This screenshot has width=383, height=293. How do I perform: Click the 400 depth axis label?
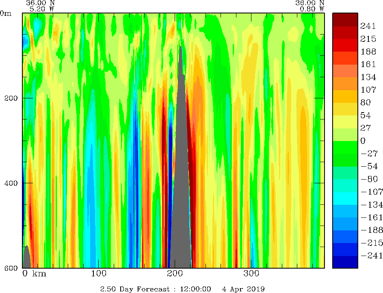coord(11,183)
